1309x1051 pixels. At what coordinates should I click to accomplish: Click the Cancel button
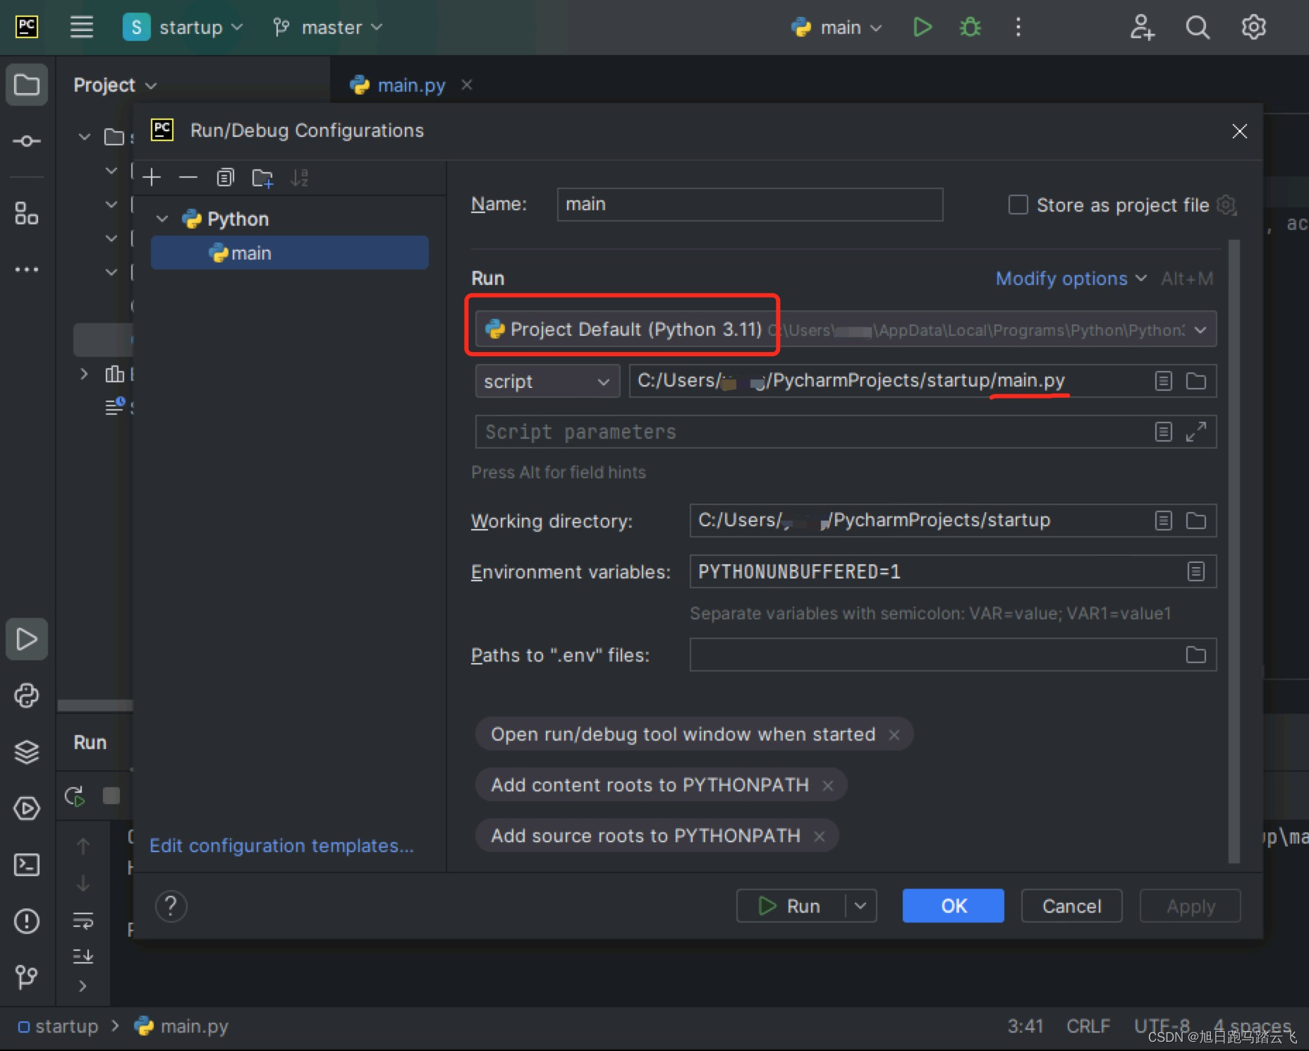1071,906
